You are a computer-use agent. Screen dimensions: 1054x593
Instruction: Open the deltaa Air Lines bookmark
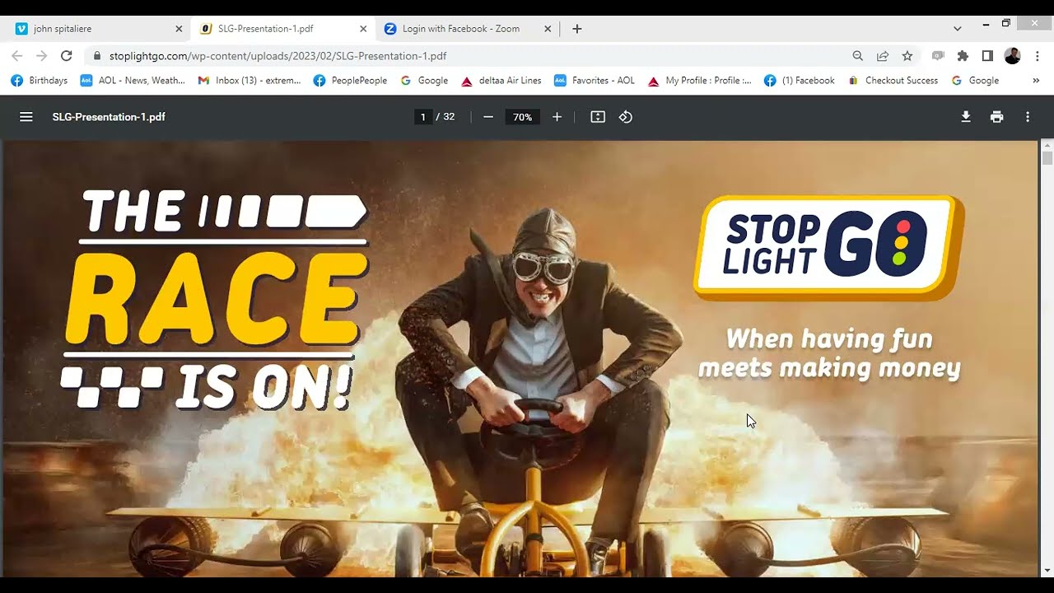501,81
